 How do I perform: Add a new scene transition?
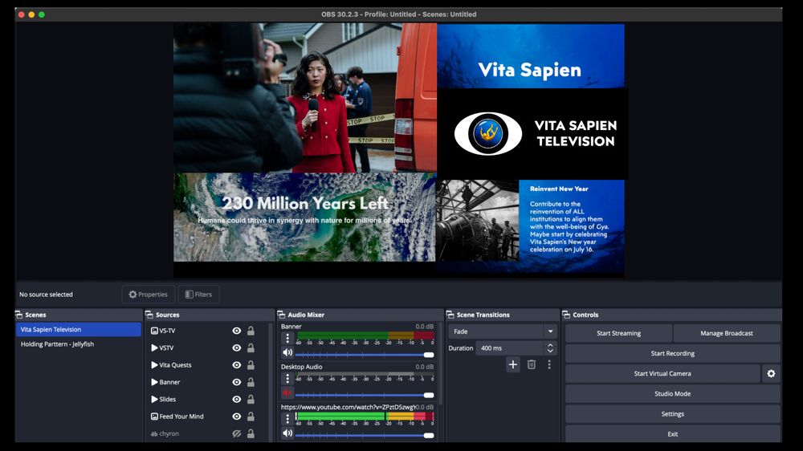pos(512,364)
